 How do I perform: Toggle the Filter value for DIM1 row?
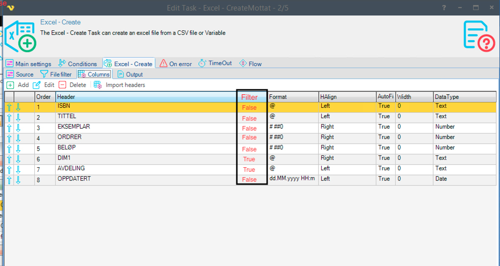249,159
